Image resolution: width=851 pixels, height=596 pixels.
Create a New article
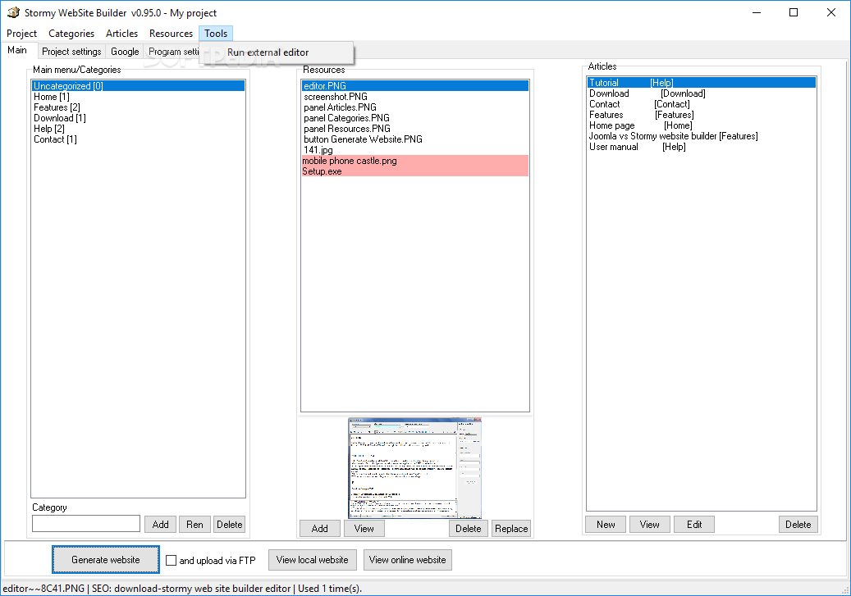click(x=606, y=525)
